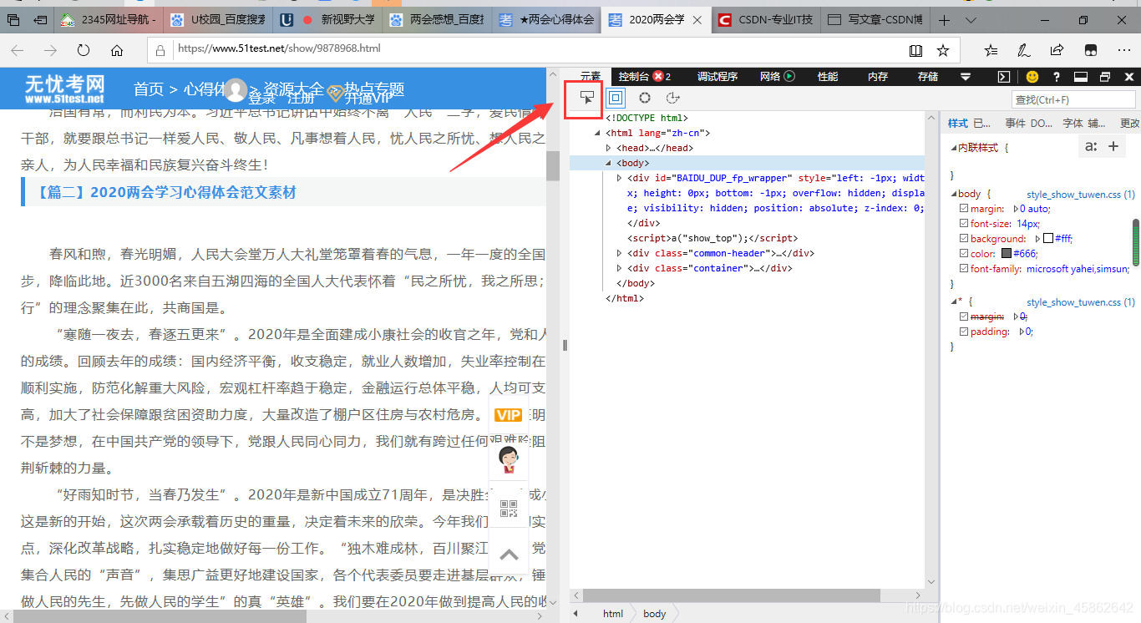Click the browser address bar URL

[279, 49]
